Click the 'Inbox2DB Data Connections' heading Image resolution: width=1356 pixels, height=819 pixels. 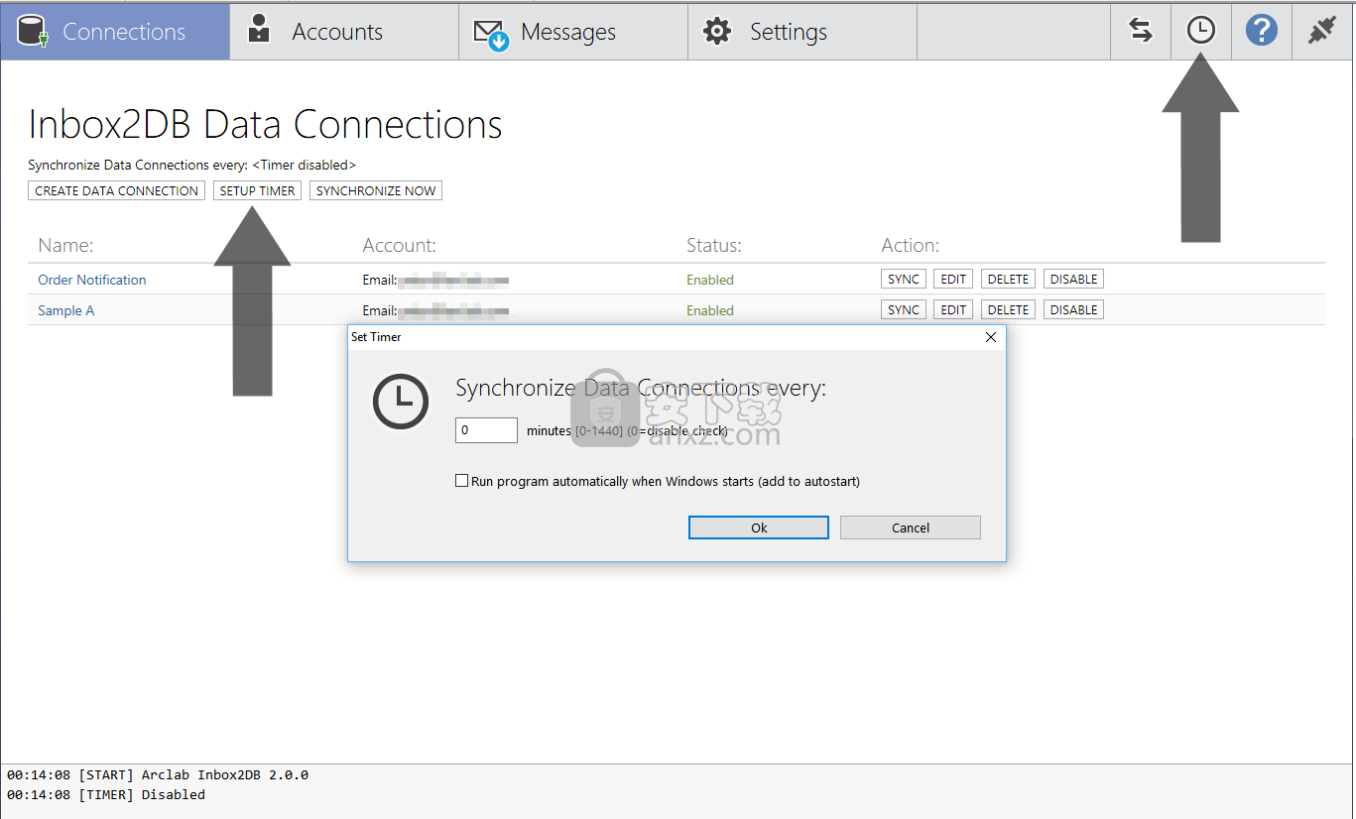pos(266,124)
